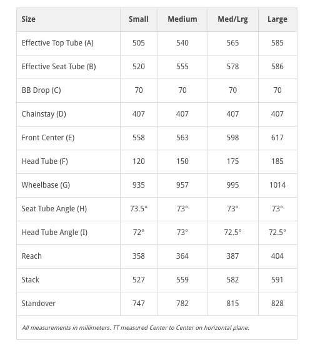The height and width of the screenshot is (346, 310).
Task: Click the Size column header
Action: [x=28, y=19]
